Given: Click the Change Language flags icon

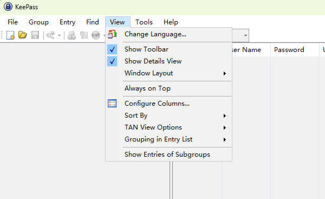Looking at the screenshot, I should [112, 34].
